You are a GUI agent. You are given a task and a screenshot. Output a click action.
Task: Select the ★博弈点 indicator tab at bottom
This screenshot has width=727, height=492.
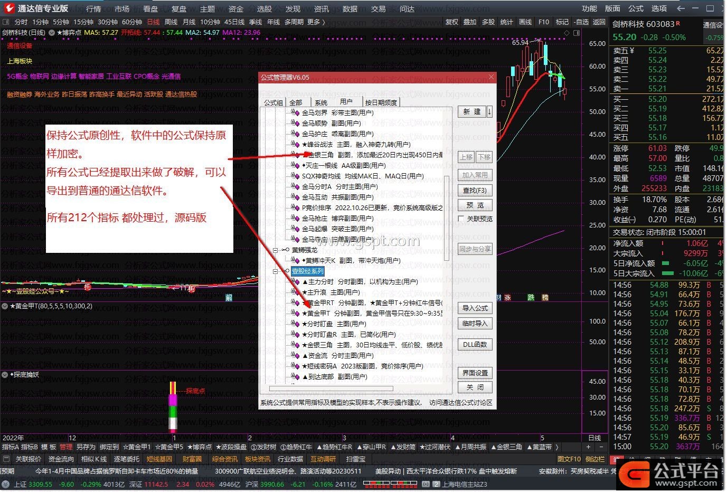[x=200, y=447]
